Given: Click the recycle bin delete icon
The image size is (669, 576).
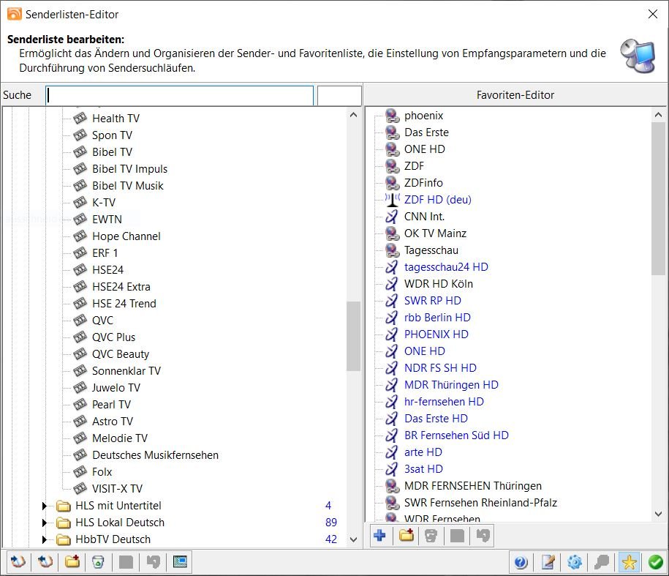Looking at the screenshot, I should click(97, 562).
